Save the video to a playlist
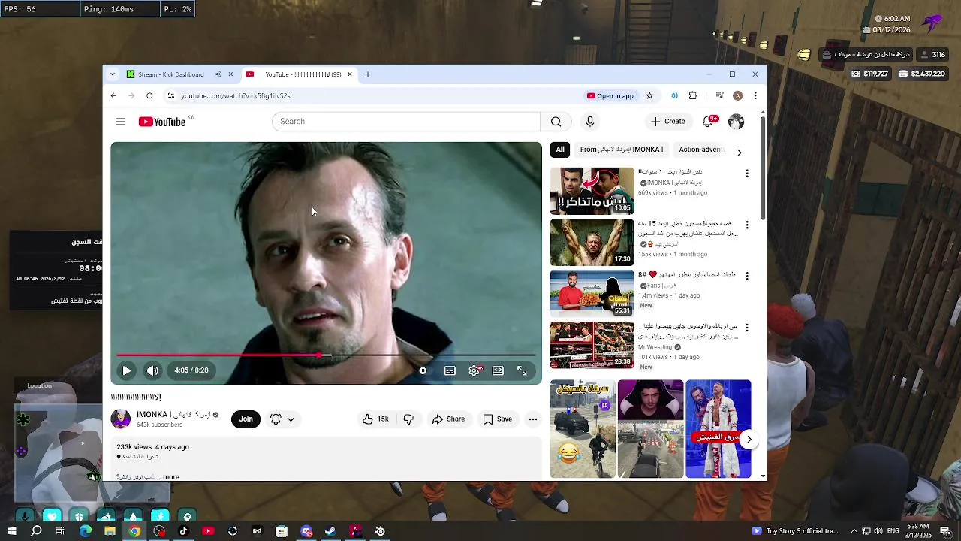This screenshot has width=961, height=541. click(498, 419)
